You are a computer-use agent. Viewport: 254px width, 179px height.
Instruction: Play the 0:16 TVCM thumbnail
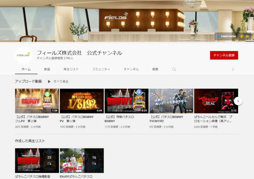[171, 101]
